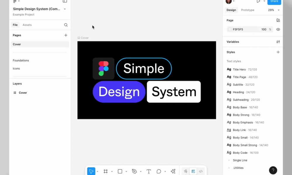
Task: Select the Pen tool
Action: click(x=134, y=171)
